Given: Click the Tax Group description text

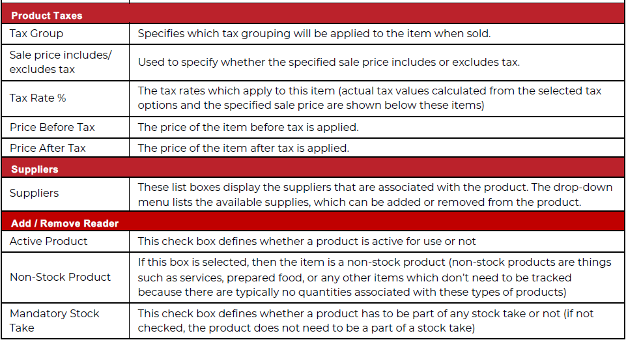Looking at the screenshot, I should pos(314,33).
